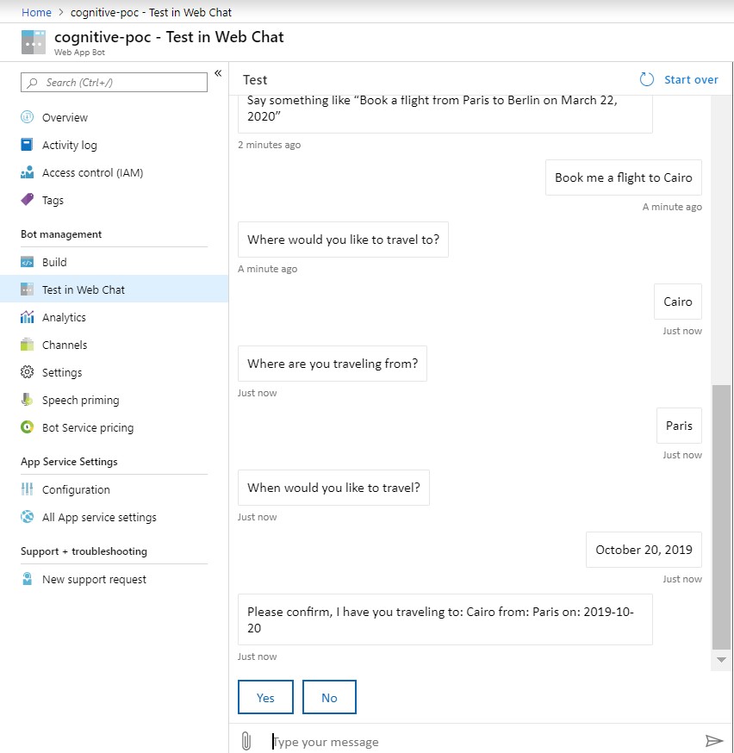
Task: Click the Channels stack icon
Action: 27,345
